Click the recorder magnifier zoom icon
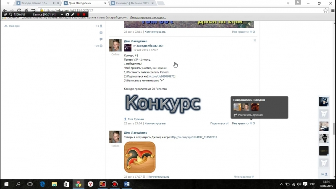 10,14
